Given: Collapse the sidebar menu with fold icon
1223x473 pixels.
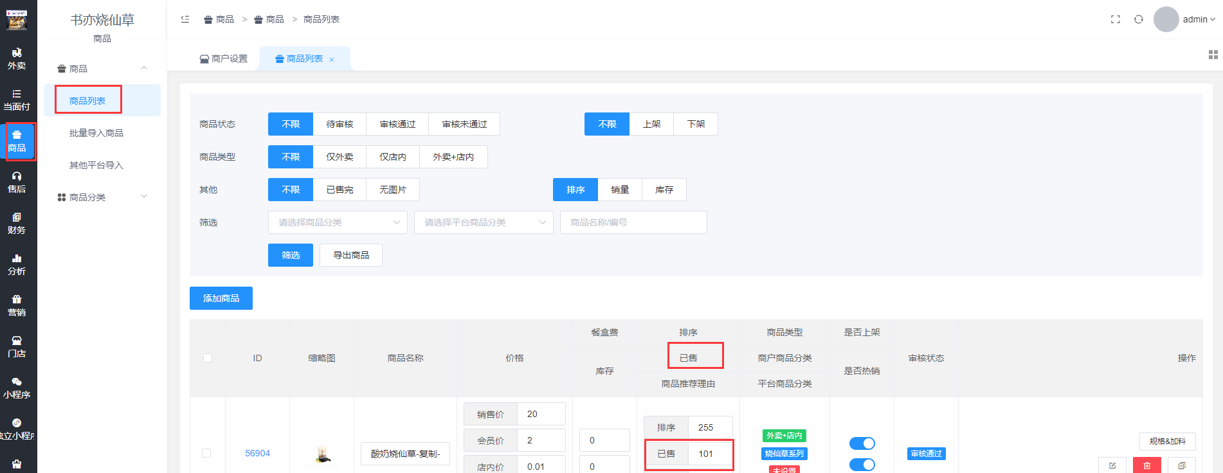Looking at the screenshot, I should pyautogui.click(x=185, y=19).
